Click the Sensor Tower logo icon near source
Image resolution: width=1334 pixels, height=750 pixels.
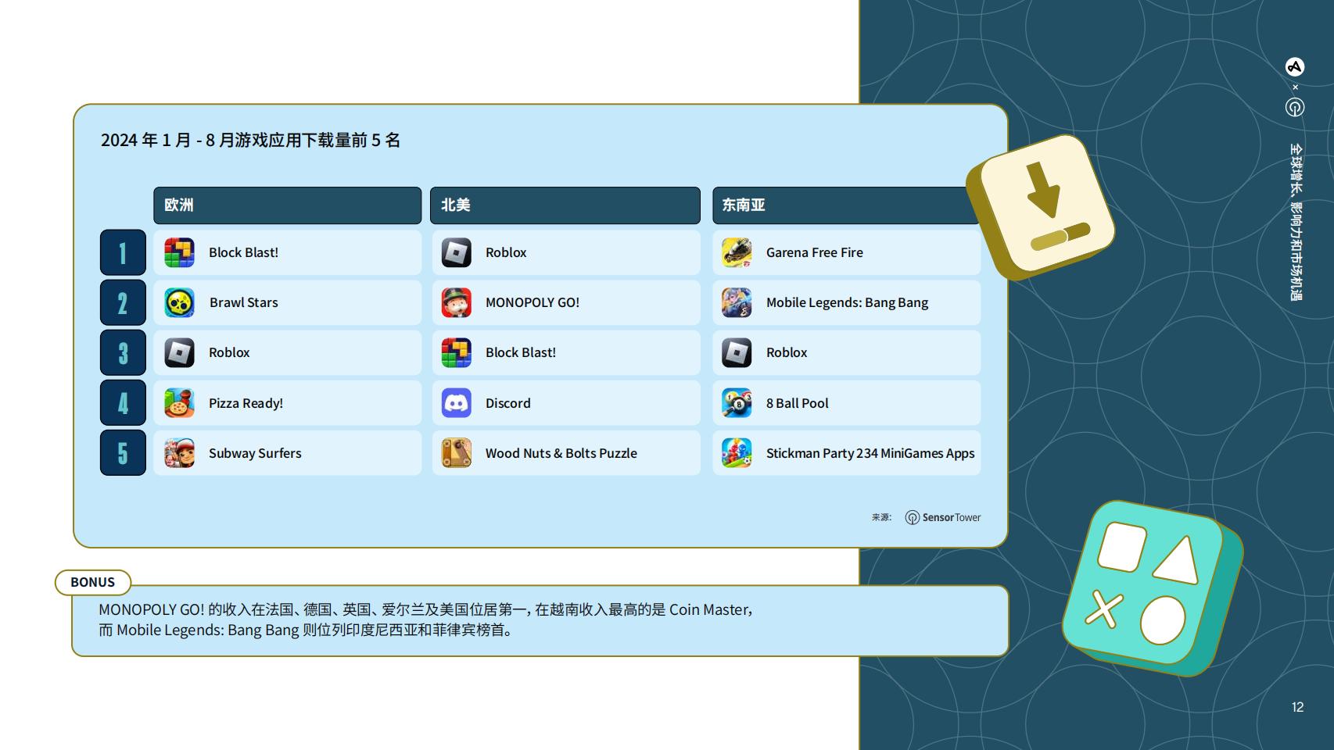pyautogui.click(x=912, y=517)
